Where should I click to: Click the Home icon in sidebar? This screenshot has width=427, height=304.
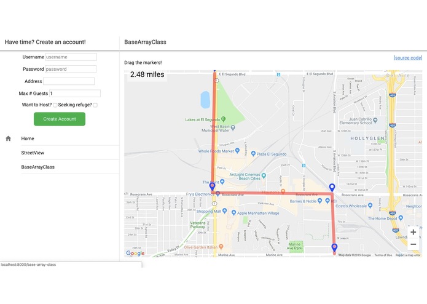[x=8, y=138]
